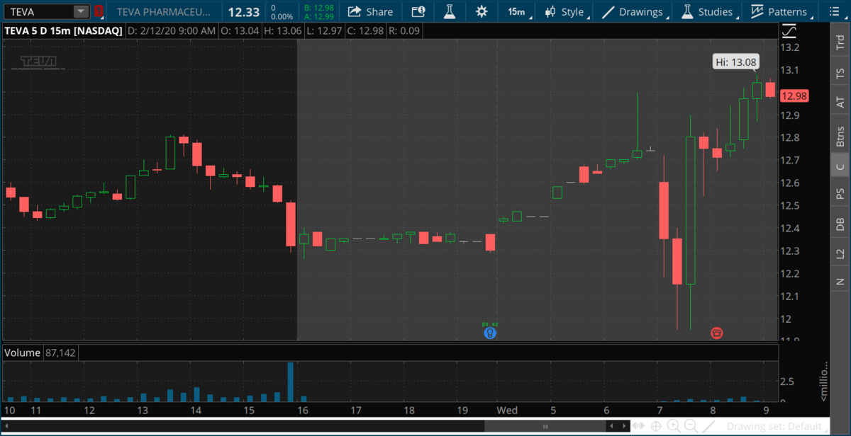Open the Trd side tab

click(x=840, y=43)
